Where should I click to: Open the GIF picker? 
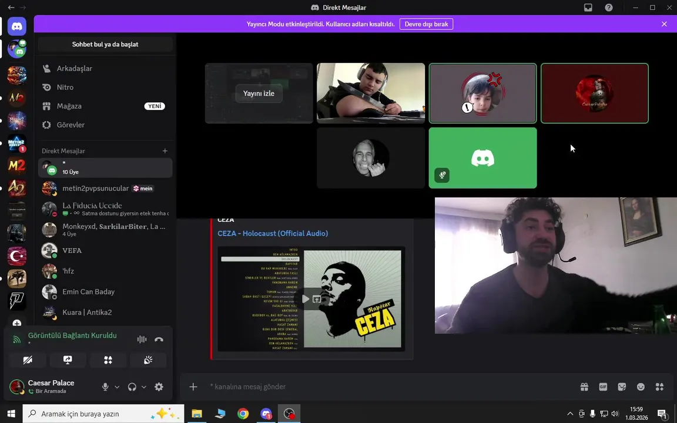(x=603, y=387)
